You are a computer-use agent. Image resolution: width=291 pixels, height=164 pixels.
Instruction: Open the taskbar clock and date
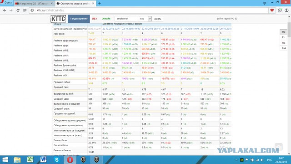pos(281,160)
